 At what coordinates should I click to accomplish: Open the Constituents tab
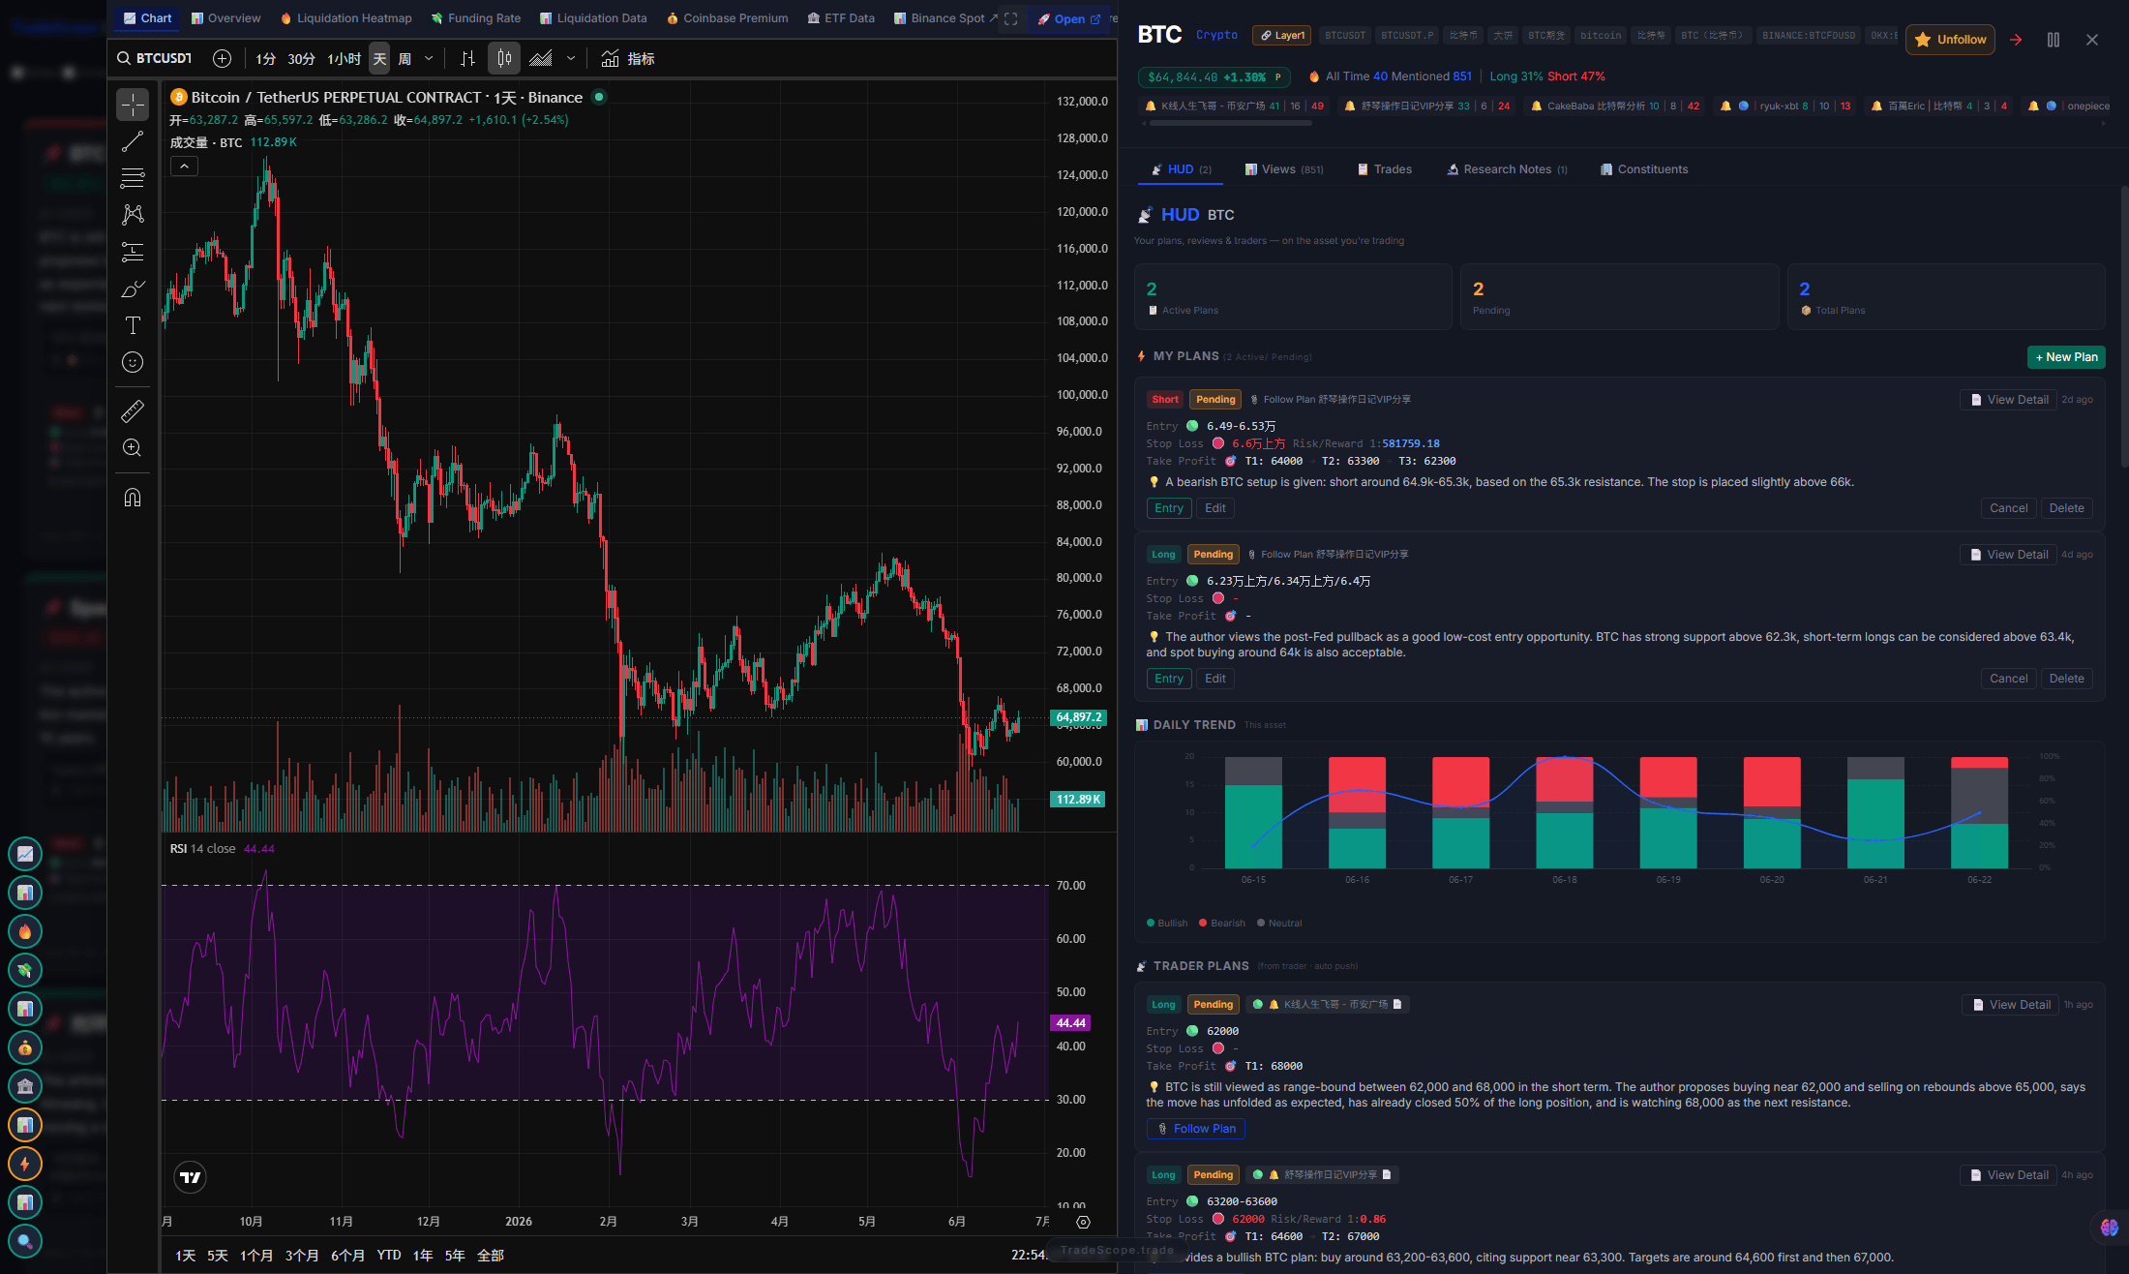[x=1644, y=169]
